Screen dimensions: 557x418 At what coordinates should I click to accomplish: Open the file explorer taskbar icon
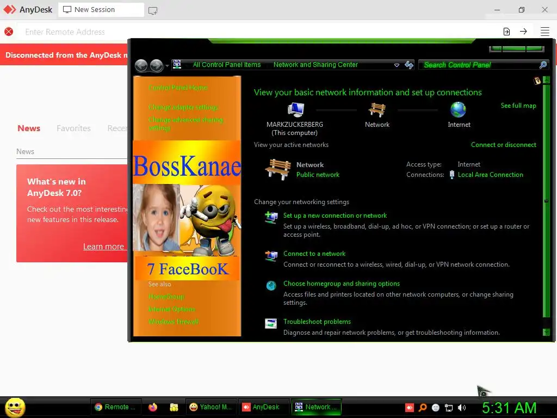(174, 407)
